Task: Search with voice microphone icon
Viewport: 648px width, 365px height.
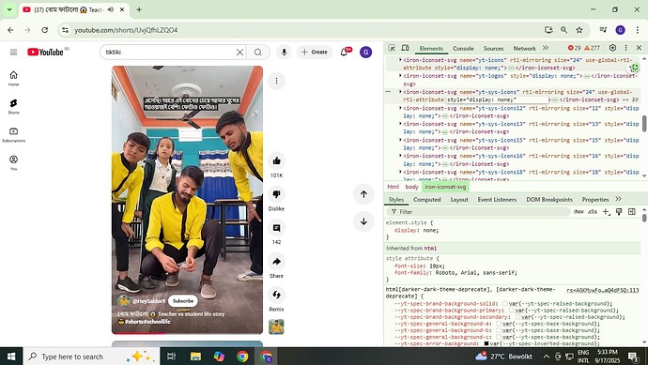Action: 284,52
